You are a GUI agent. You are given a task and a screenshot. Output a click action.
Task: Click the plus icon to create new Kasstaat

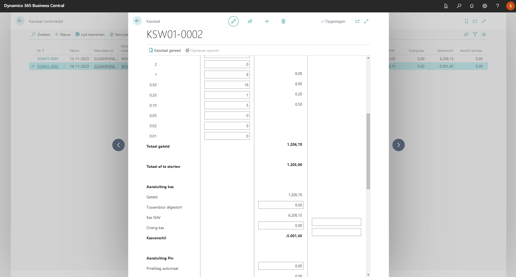(267, 21)
